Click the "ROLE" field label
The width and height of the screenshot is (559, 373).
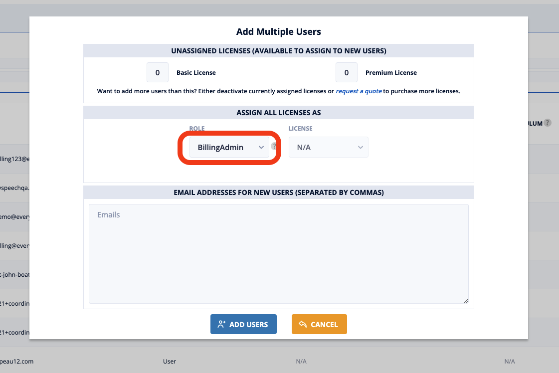coord(197,128)
